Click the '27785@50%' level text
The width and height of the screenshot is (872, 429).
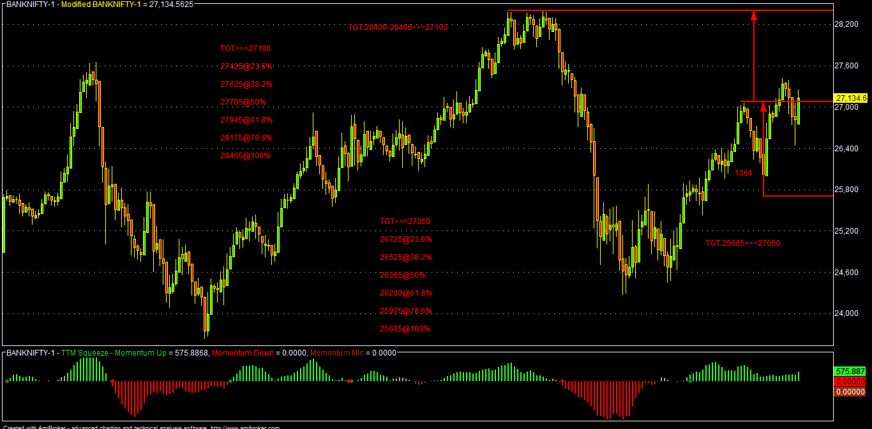[243, 102]
